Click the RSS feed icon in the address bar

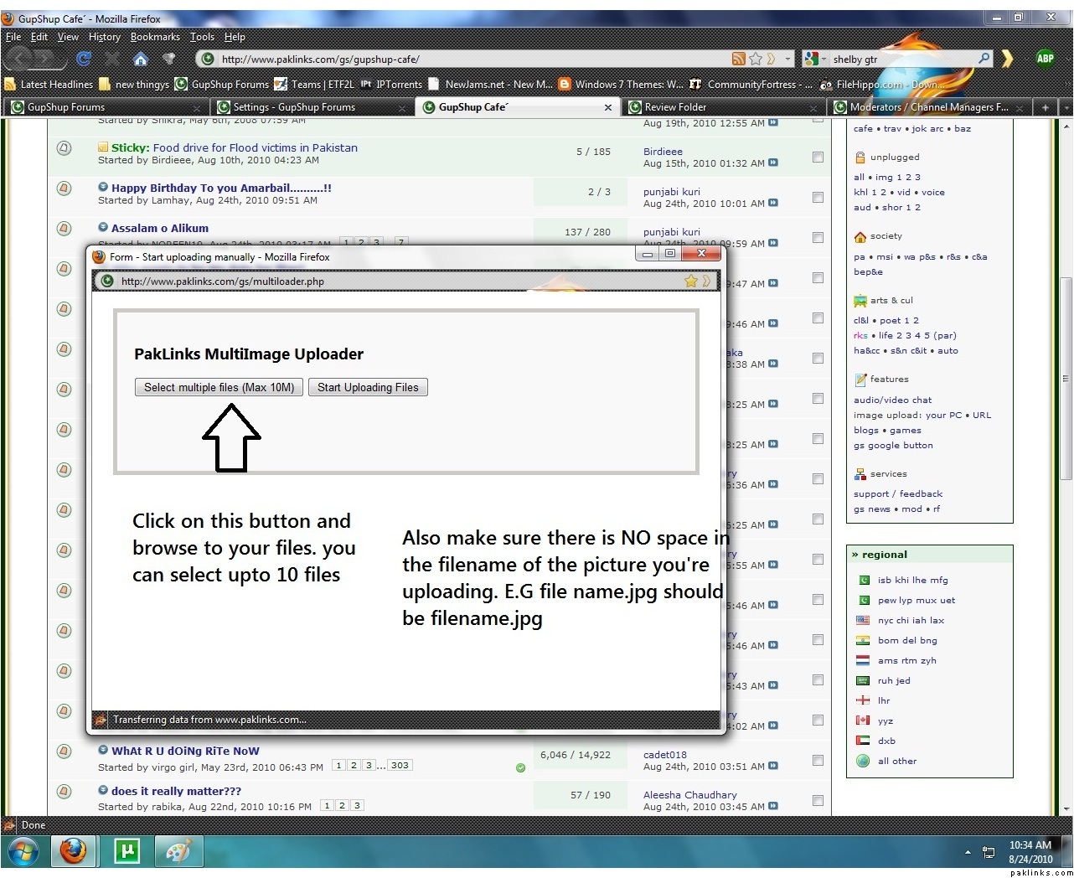(x=738, y=59)
